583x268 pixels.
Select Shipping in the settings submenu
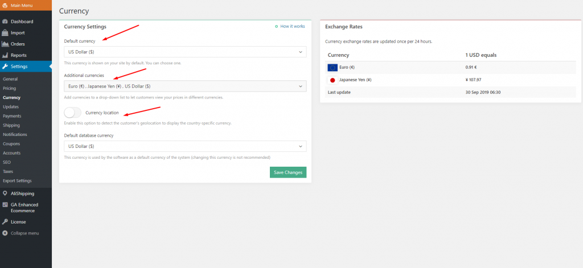[11, 125]
